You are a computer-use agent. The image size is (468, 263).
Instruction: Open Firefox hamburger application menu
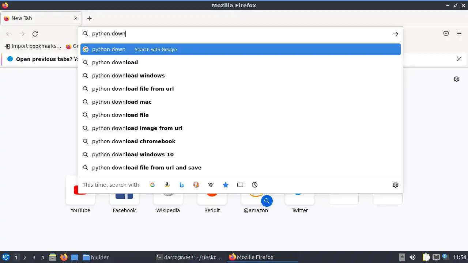459,34
